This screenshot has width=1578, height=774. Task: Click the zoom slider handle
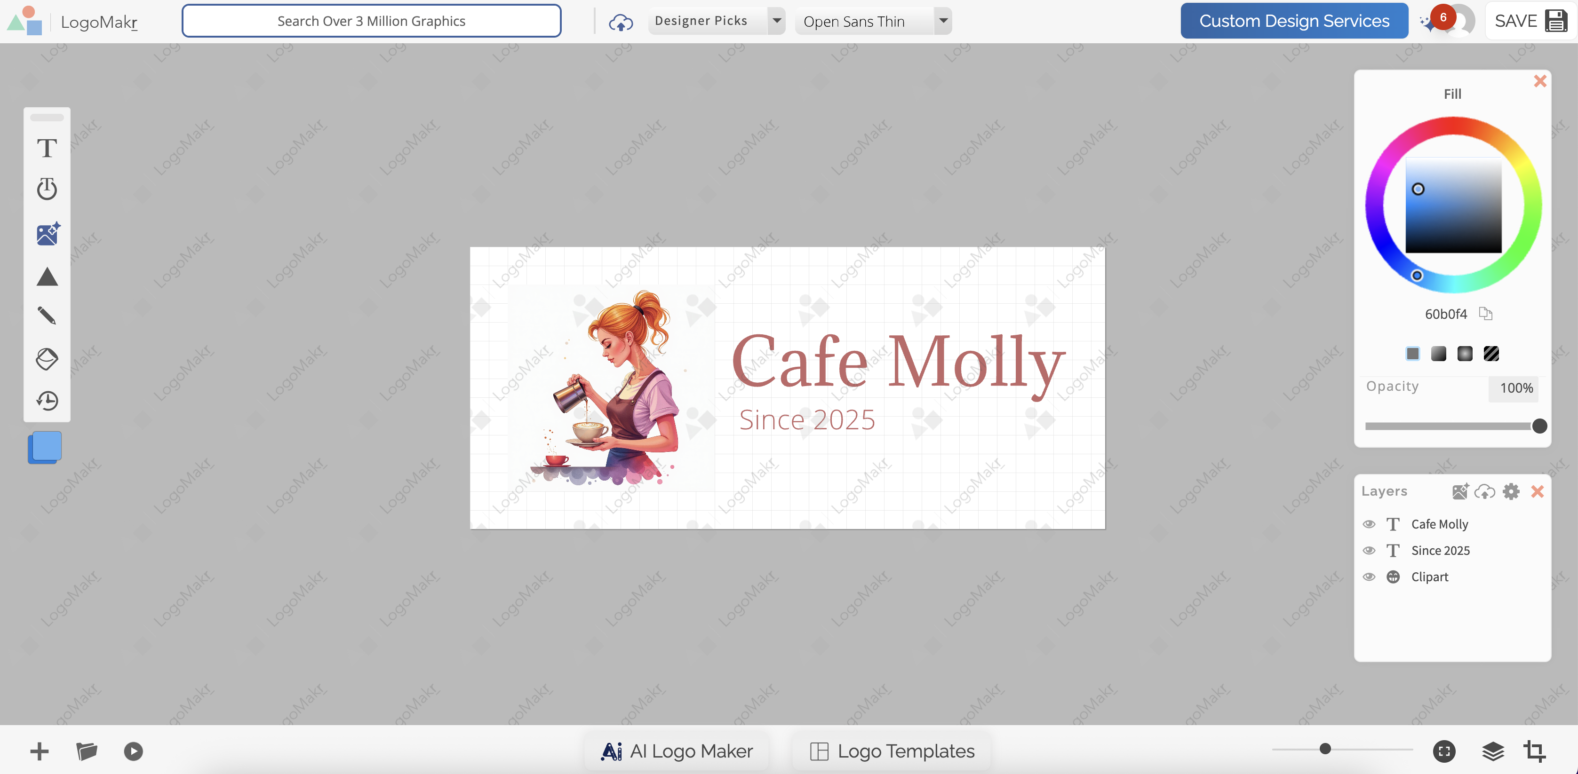pyautogui.click(x=1325, y=749)
